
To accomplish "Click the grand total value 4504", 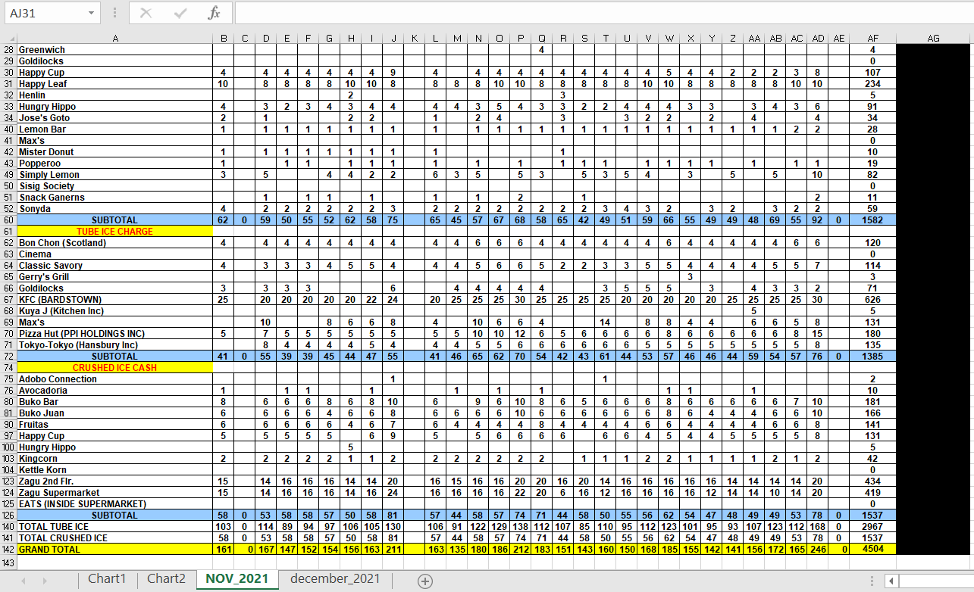I will tap(873, 550).
